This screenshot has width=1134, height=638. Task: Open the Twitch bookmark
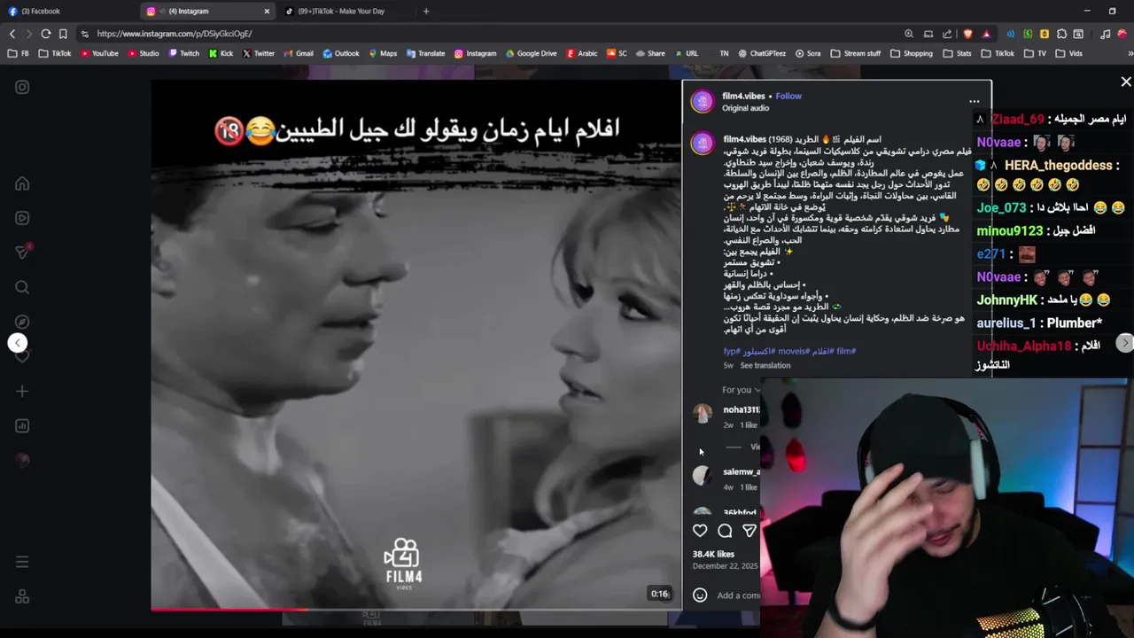coord(184,53)
